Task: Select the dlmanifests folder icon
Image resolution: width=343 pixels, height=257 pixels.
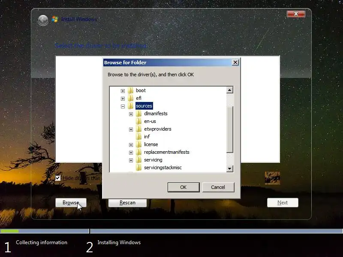Action: click(138, 114)
